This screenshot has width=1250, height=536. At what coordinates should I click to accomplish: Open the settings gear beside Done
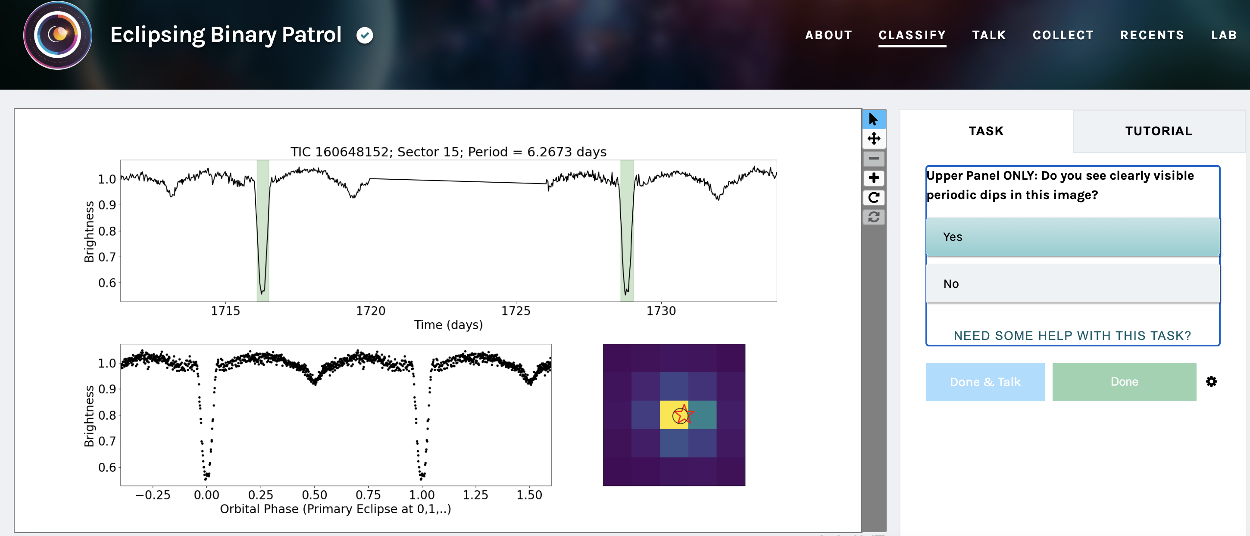1211,382
